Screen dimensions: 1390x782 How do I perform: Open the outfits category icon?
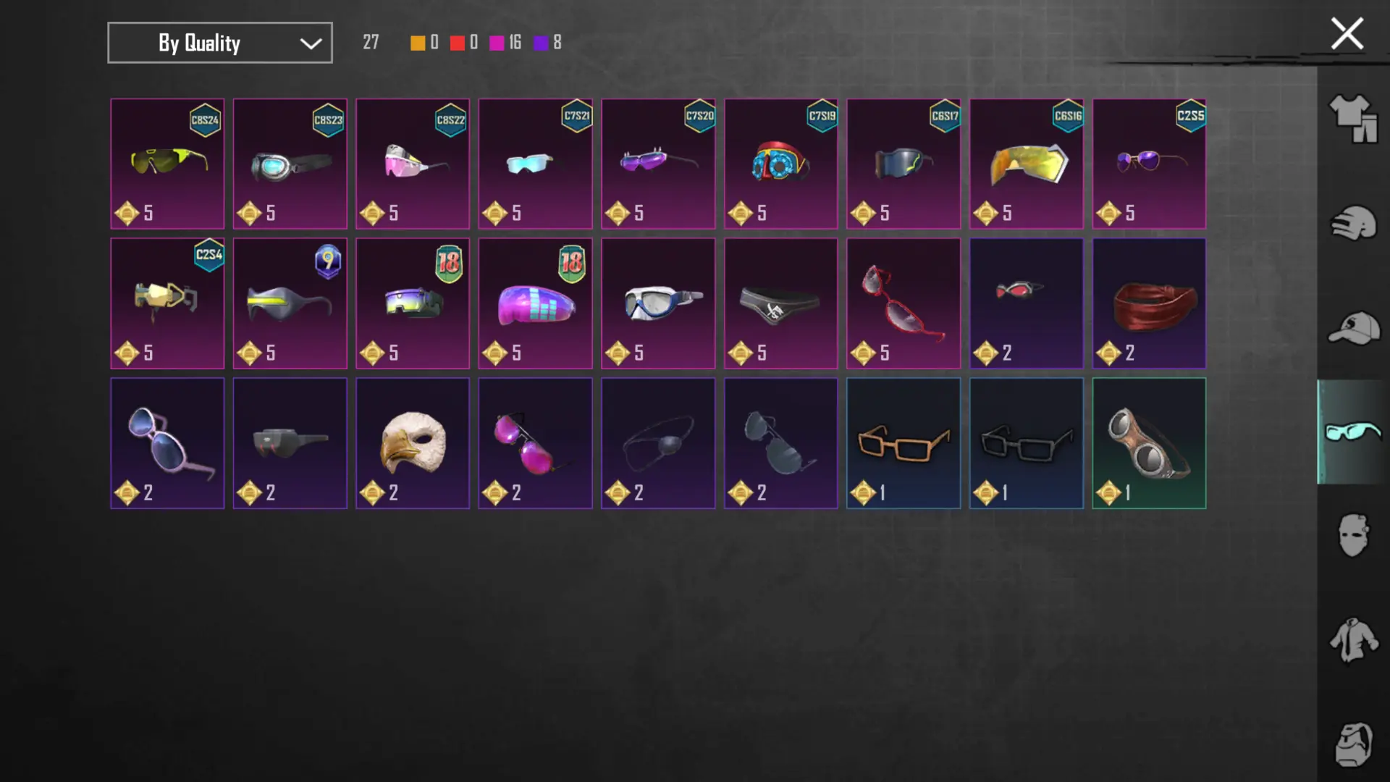click(x=1353, y=119)
